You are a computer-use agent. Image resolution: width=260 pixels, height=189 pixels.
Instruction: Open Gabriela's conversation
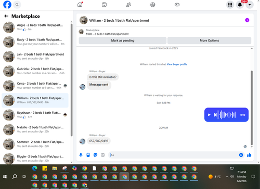click(x=35, y=71)
